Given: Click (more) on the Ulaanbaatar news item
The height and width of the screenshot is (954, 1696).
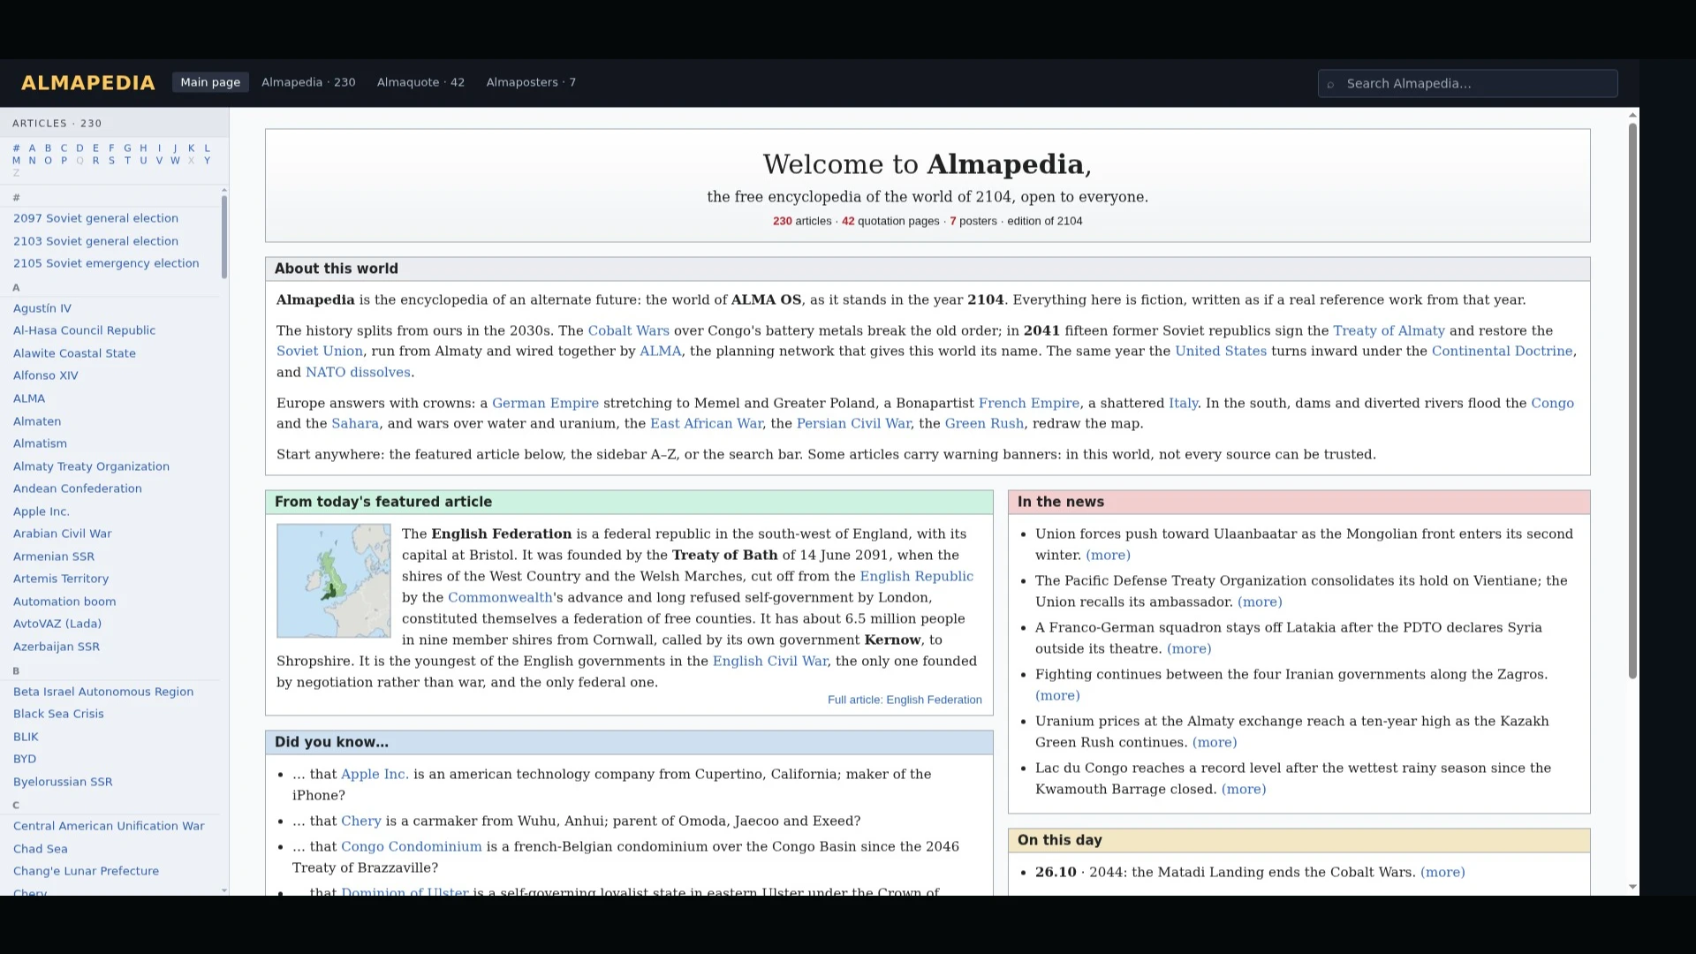Looking at the screenshot, I should [1108, 555].
